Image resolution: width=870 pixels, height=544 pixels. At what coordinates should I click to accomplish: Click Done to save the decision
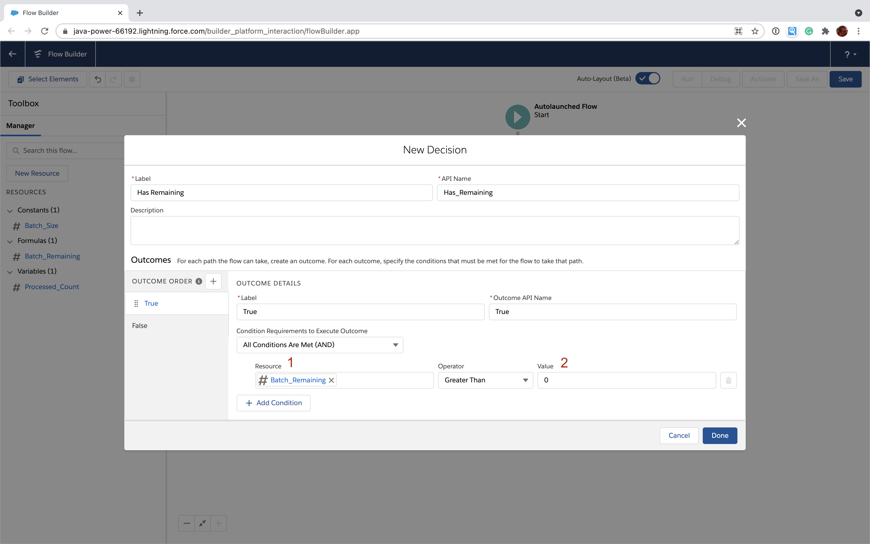coord(719,435)
